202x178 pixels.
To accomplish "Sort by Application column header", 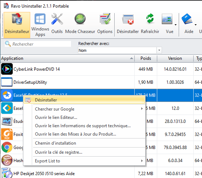I will click(x=67, y=58).
